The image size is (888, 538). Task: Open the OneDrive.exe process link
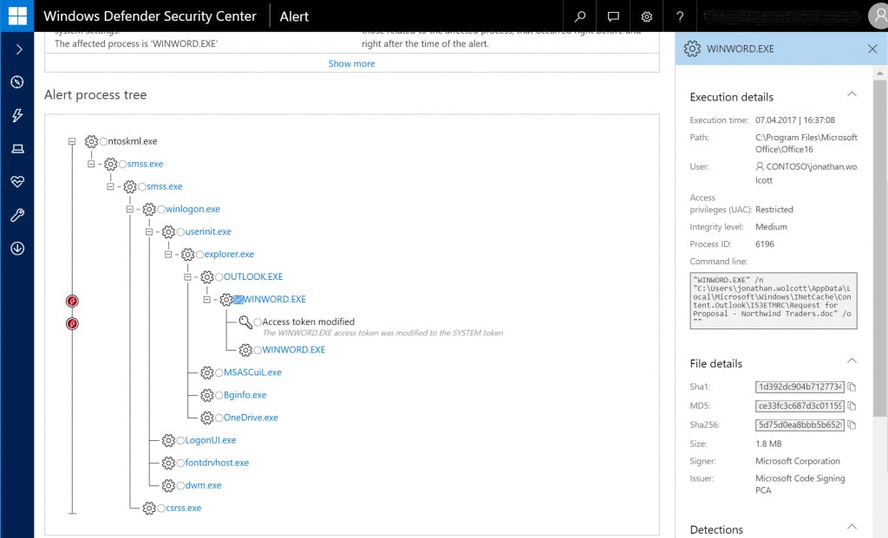[x=251, y=418]
